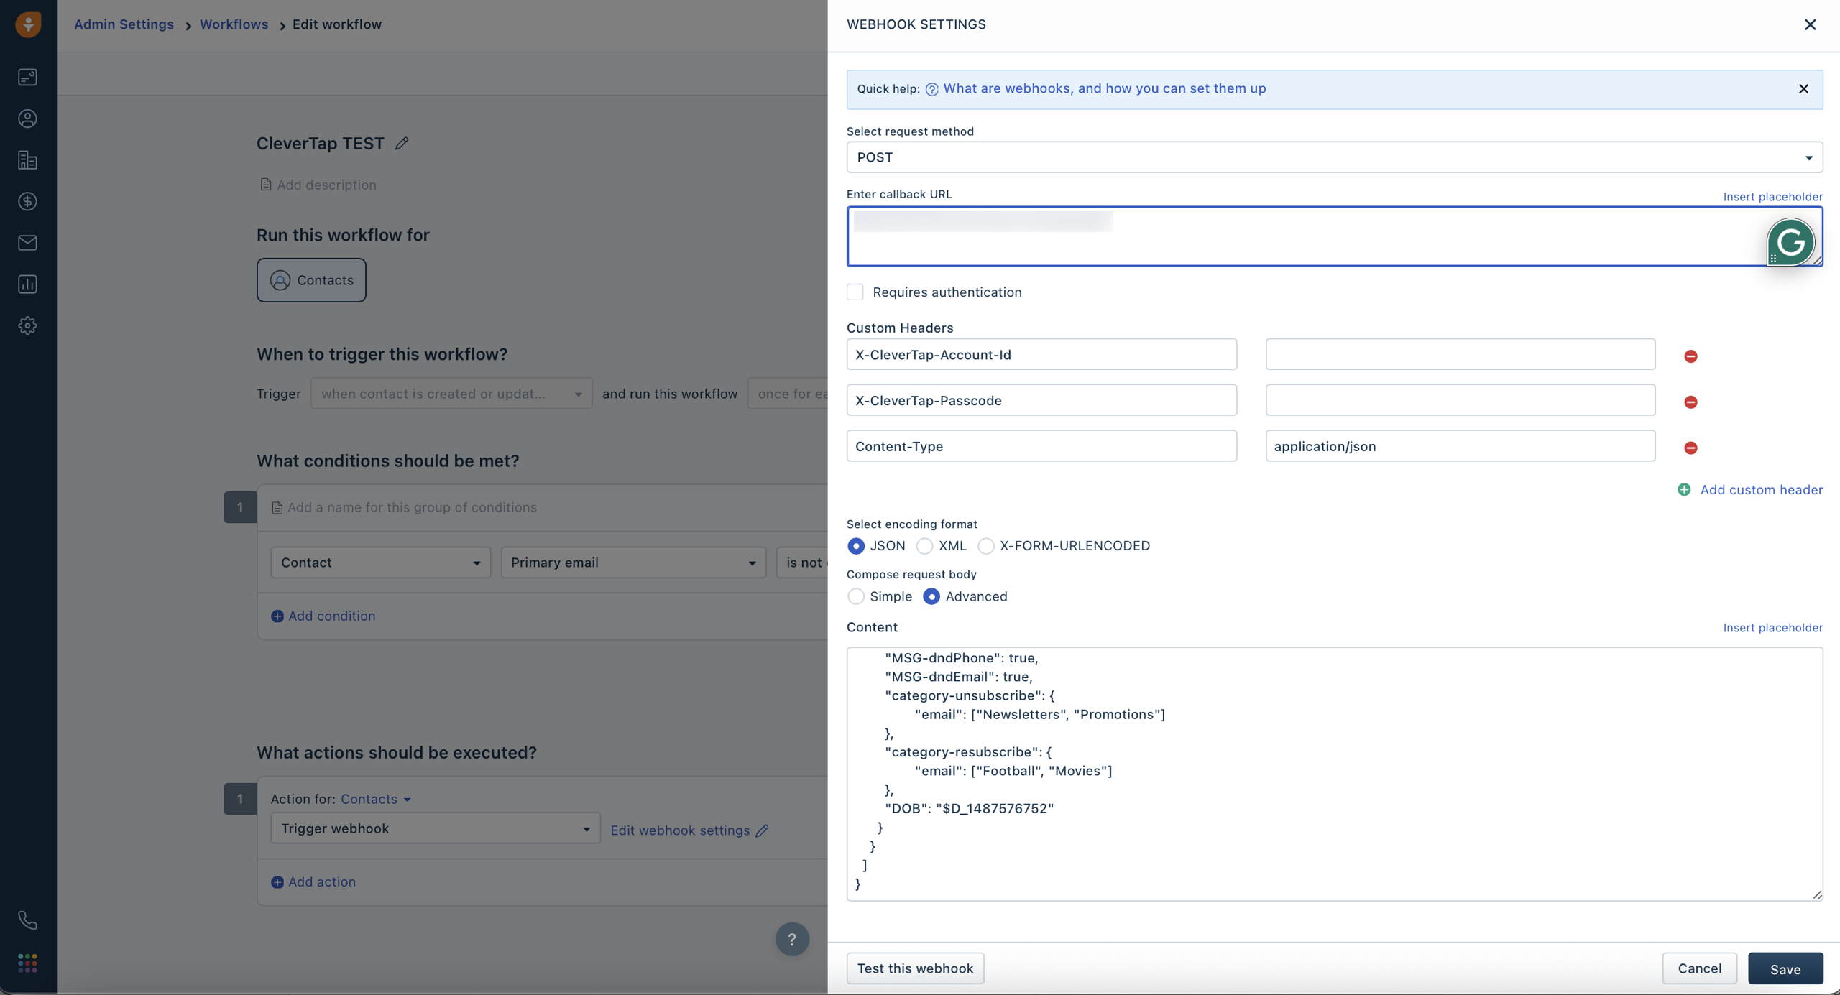This screenshot has height=995, width=1840.
Task: Open Settings gear icon in sidebar
Action: 27,325
